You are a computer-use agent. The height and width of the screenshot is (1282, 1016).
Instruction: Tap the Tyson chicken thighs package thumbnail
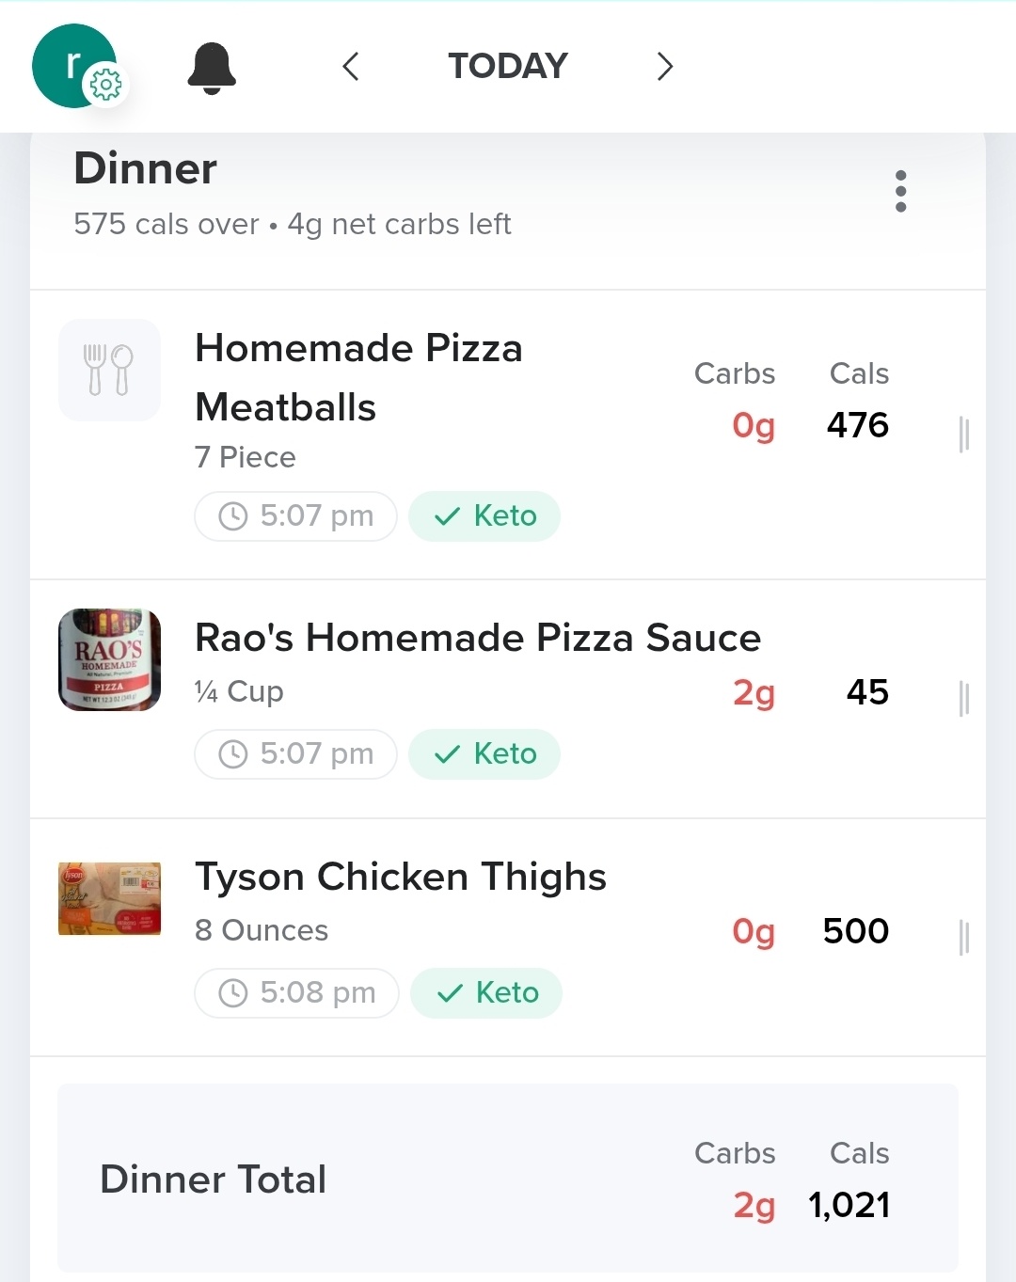pyautogui.click(x=109, y=898)
